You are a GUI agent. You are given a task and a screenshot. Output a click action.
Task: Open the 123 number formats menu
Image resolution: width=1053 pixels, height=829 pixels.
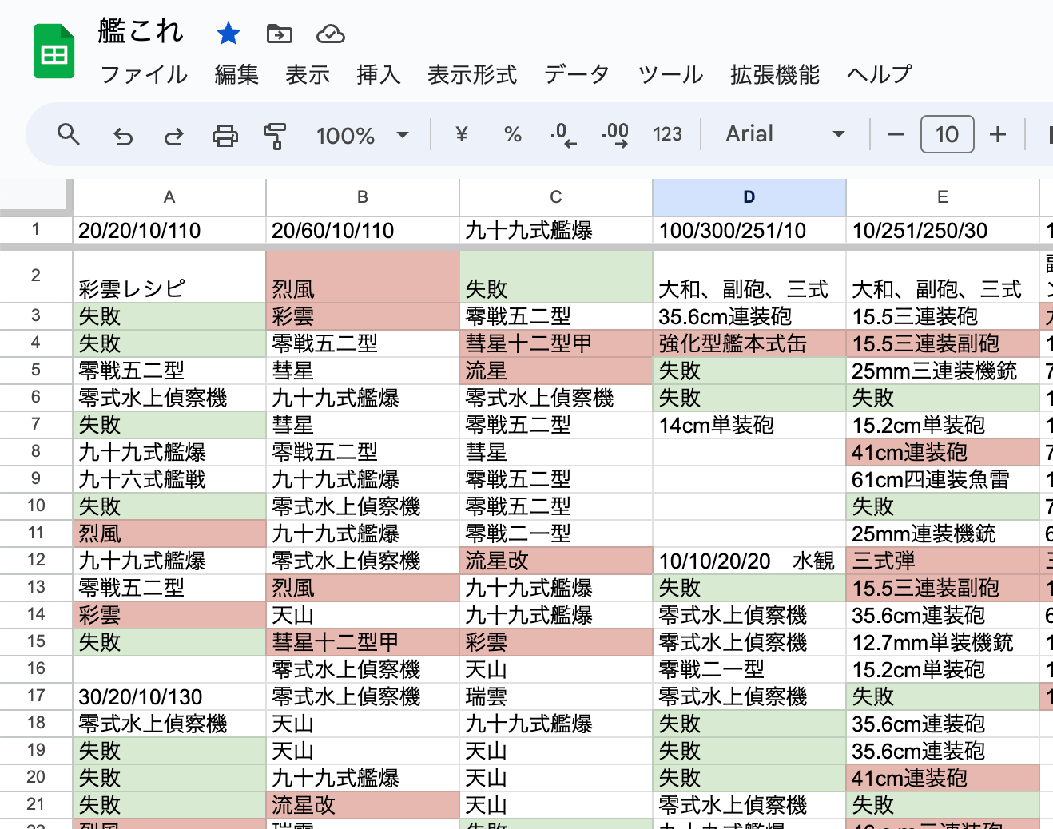(667, 134)
